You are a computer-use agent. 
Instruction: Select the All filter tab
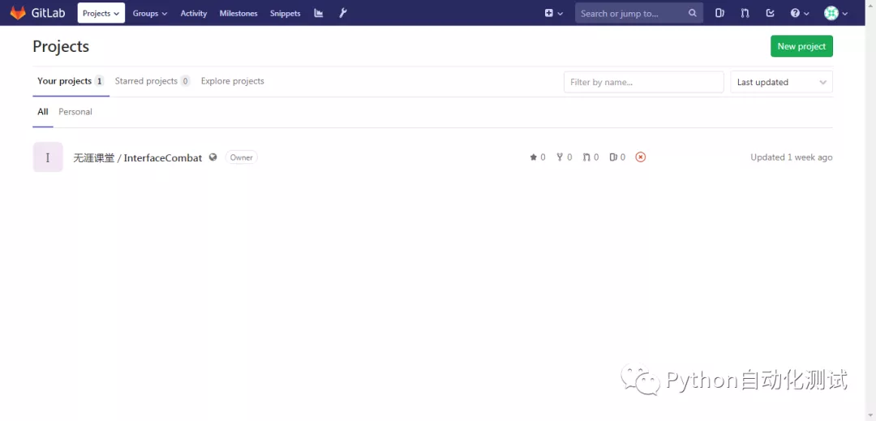[x=43, y=112]
